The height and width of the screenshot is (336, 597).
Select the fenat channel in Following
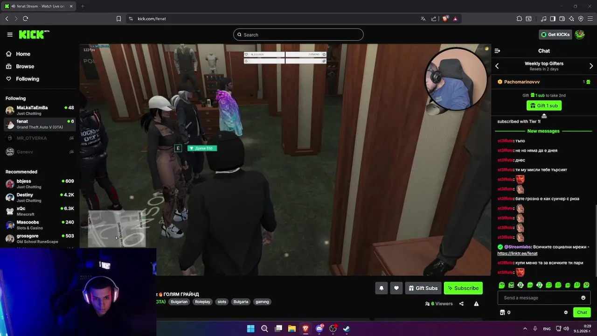point(40,124)
